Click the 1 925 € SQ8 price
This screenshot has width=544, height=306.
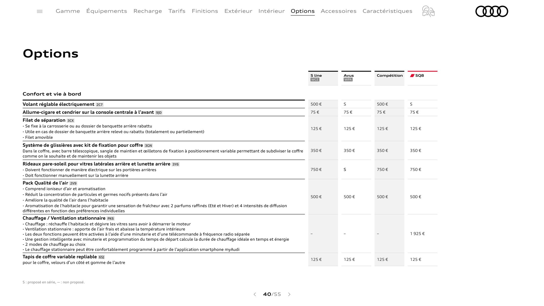(417, 234)
